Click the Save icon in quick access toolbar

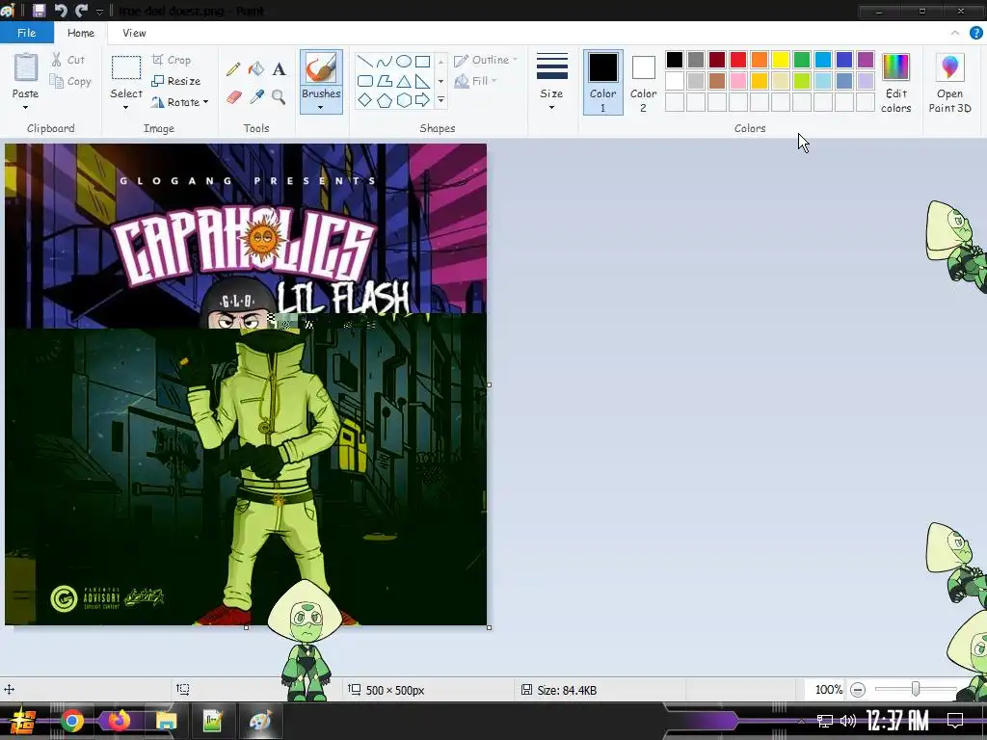(x=39, y=11)
